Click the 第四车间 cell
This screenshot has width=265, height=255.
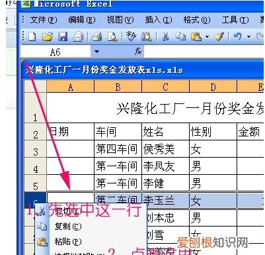point(118,149)
